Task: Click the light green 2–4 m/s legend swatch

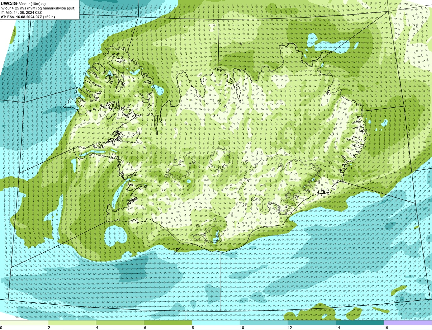Action: [73, 323]
